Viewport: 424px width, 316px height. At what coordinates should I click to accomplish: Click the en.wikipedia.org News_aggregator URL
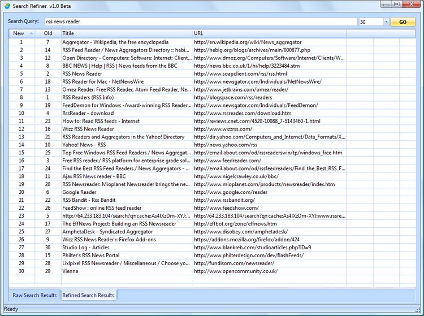248,42
